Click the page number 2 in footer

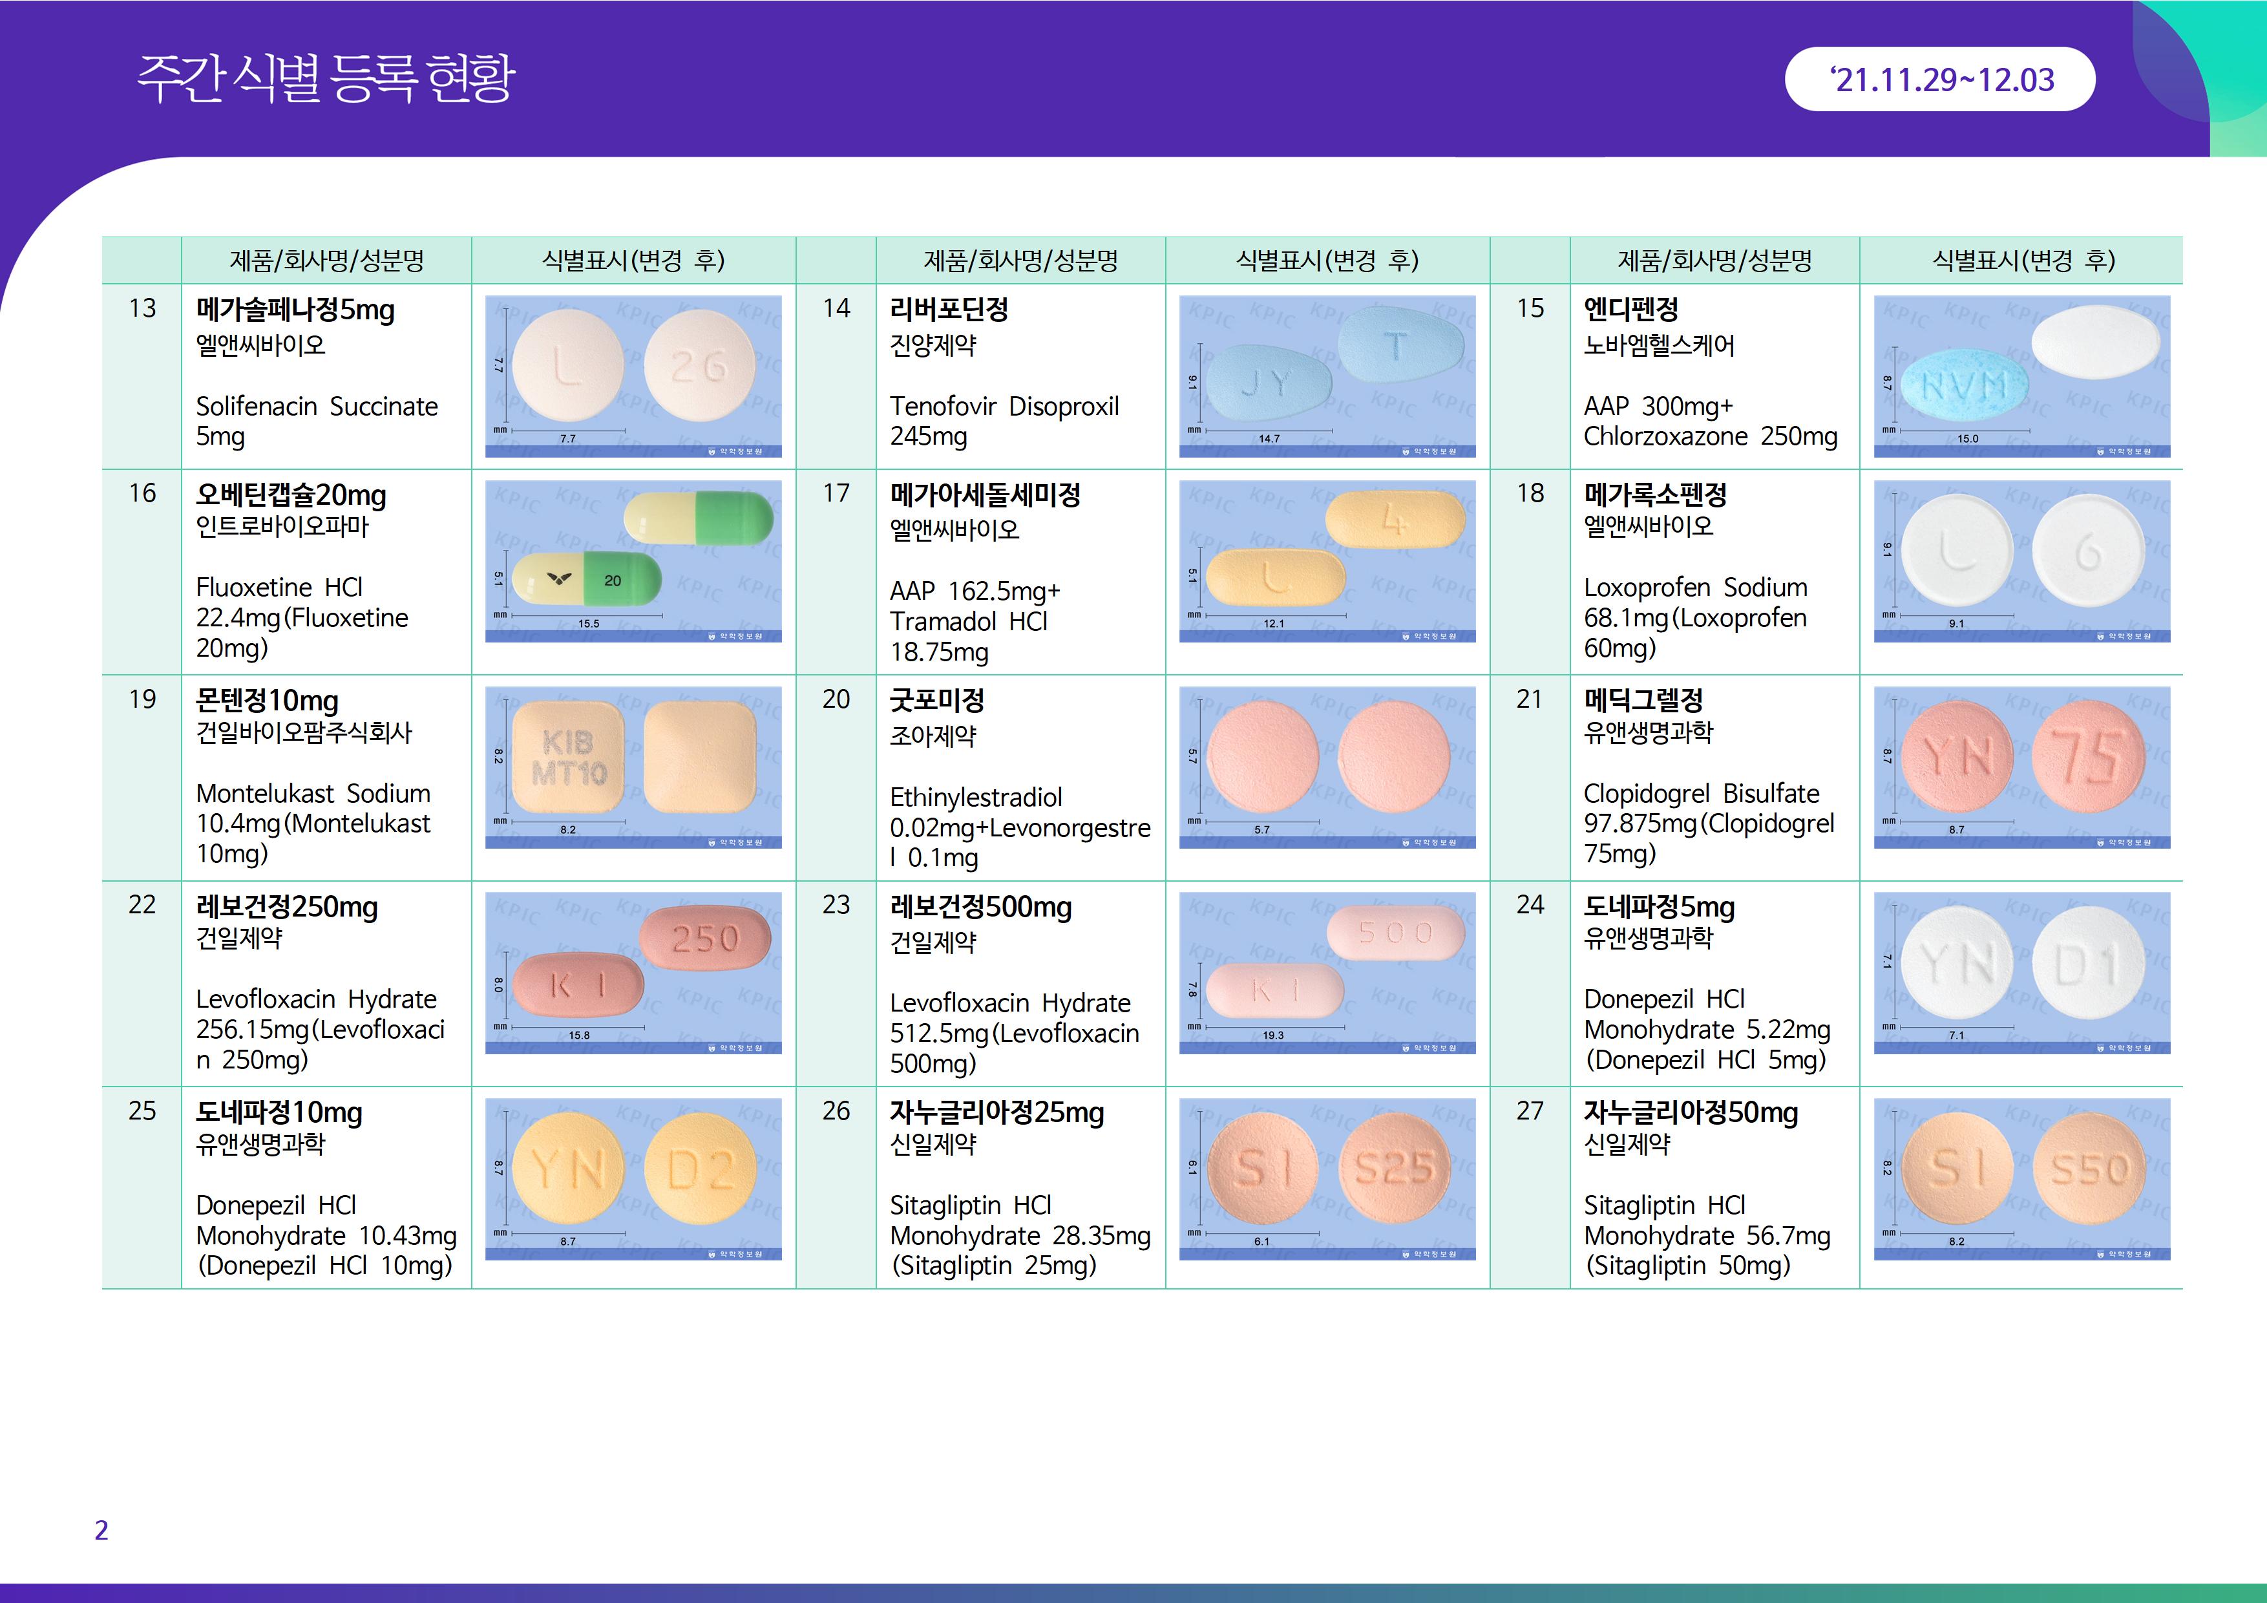coord(101,1530)
